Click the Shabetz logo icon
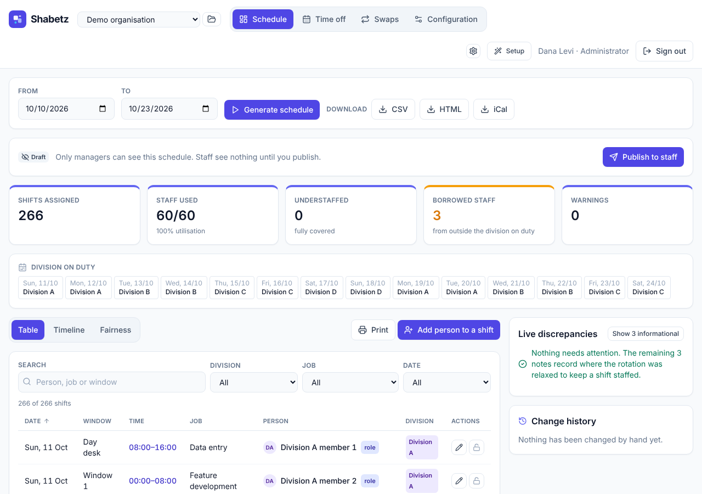The width and height of the screenshot is (702, 494). pos(18,19)
